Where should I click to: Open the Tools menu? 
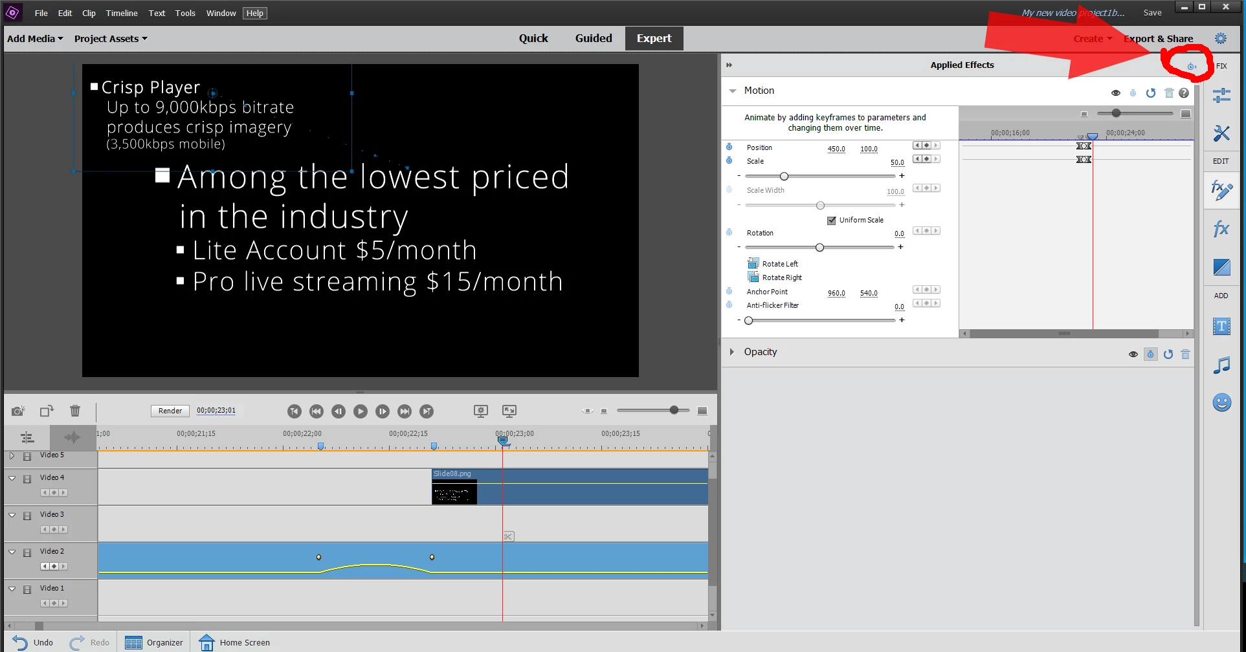[185, 13]
